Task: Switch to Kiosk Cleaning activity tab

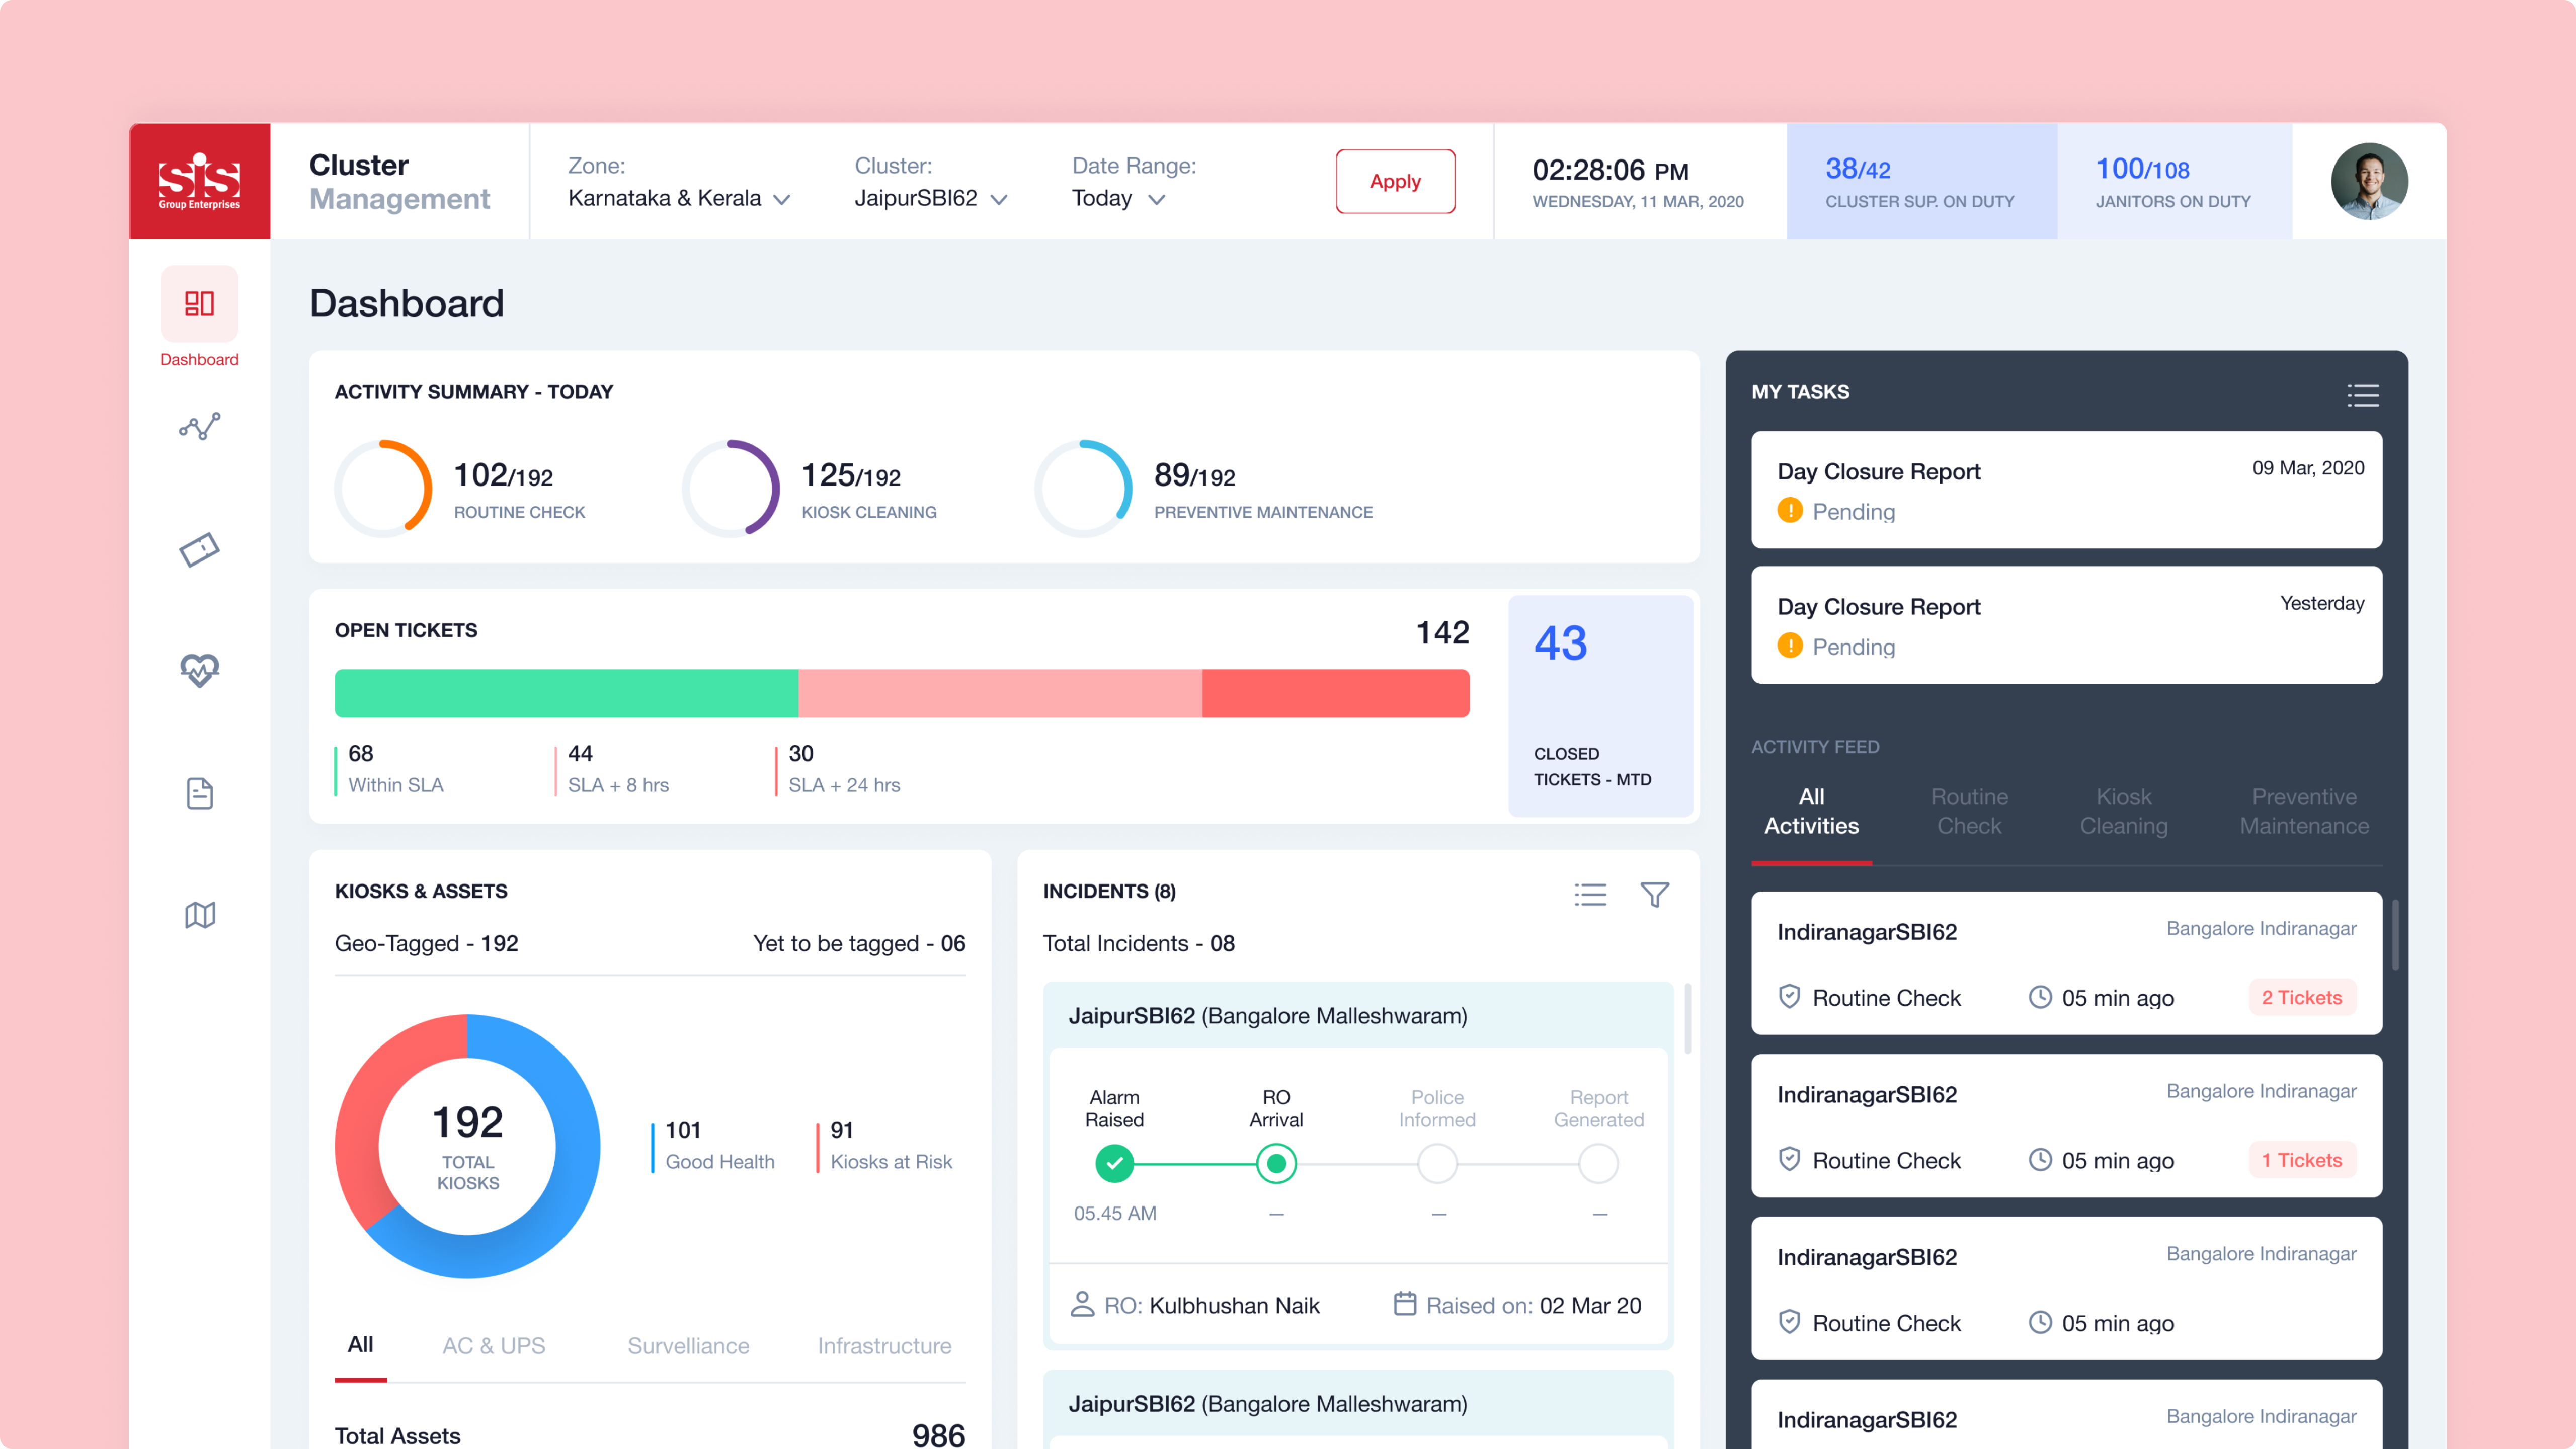Action: (2123, 811)
